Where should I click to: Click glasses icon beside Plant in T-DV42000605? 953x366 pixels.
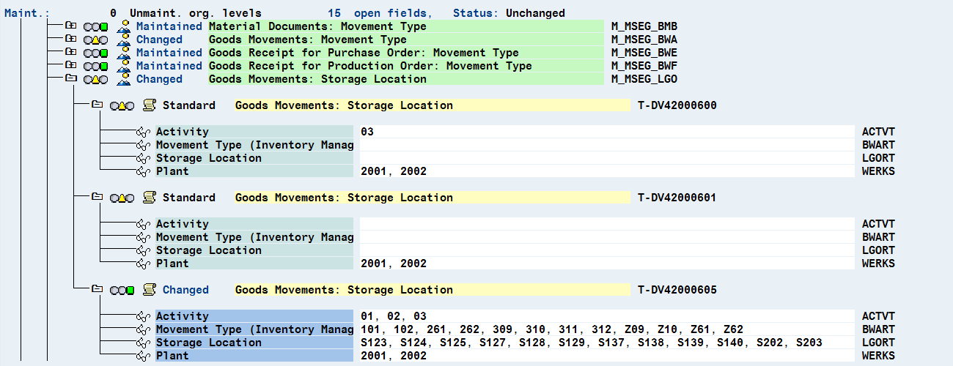(x=143, y=356)
